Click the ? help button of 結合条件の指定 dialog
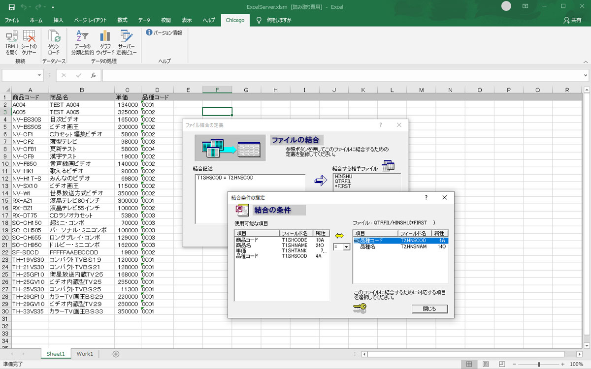591x369 pixels. [x=426, y=197]
